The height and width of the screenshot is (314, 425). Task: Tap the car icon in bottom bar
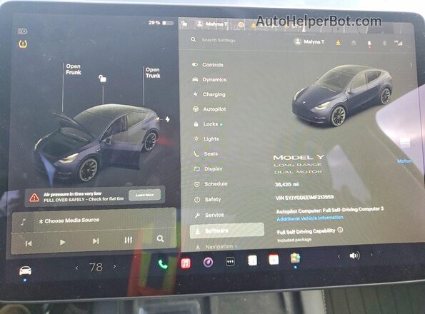[25, 270]
